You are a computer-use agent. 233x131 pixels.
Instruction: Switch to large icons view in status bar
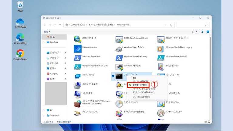click(209, 122)
